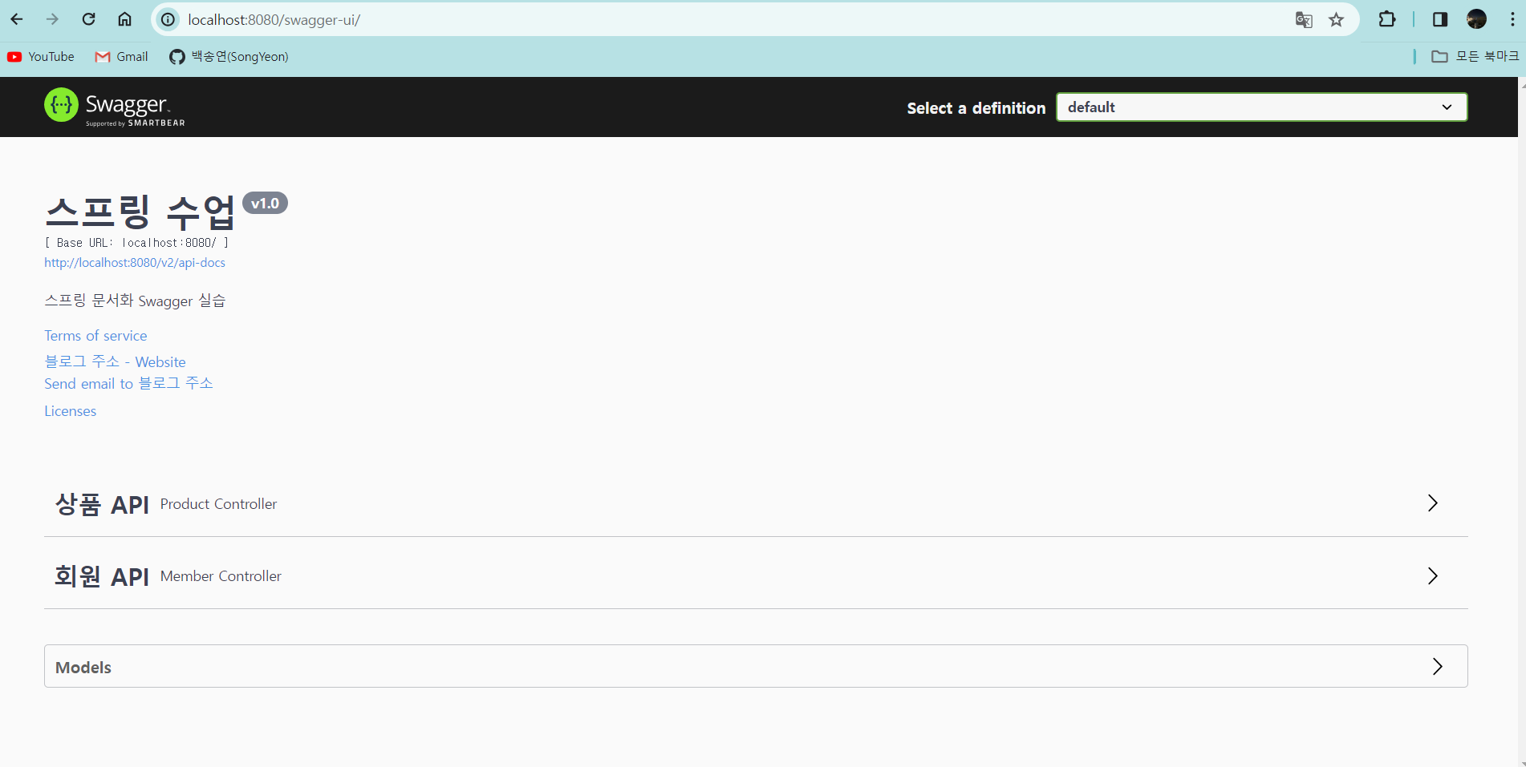The height and width of the screenshot is (767, 1526).
Task: Open the v2/api-docs link
Action: coord(135,263)
